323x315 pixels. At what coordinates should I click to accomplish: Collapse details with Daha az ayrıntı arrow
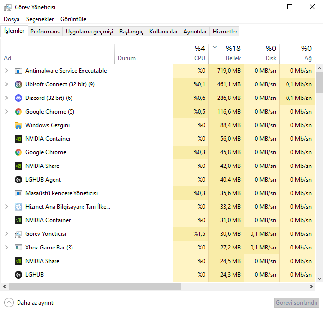9,303
